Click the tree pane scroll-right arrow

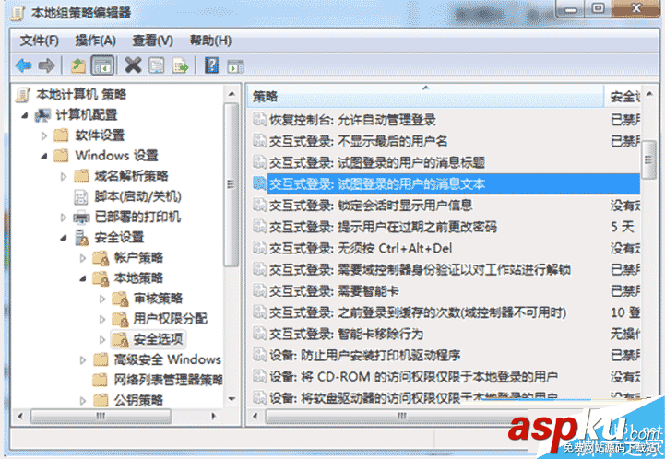[214, 416]
